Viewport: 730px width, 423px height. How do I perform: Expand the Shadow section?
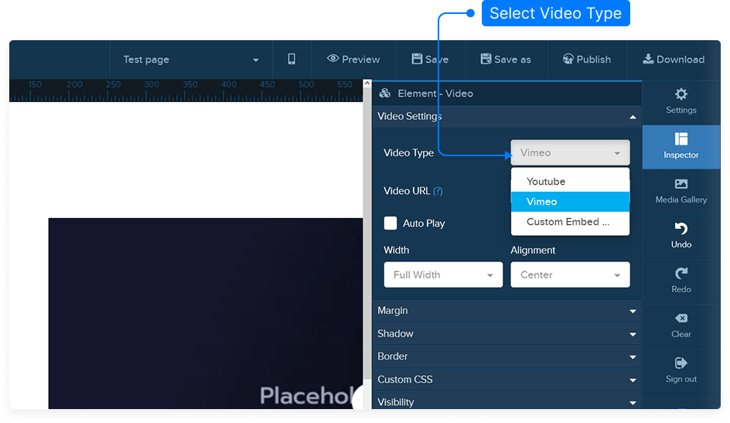point(507,334)
